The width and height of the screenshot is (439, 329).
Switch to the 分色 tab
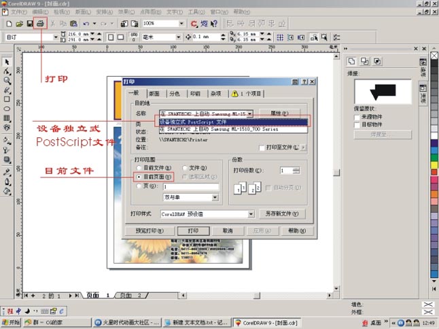coord(175,94)
